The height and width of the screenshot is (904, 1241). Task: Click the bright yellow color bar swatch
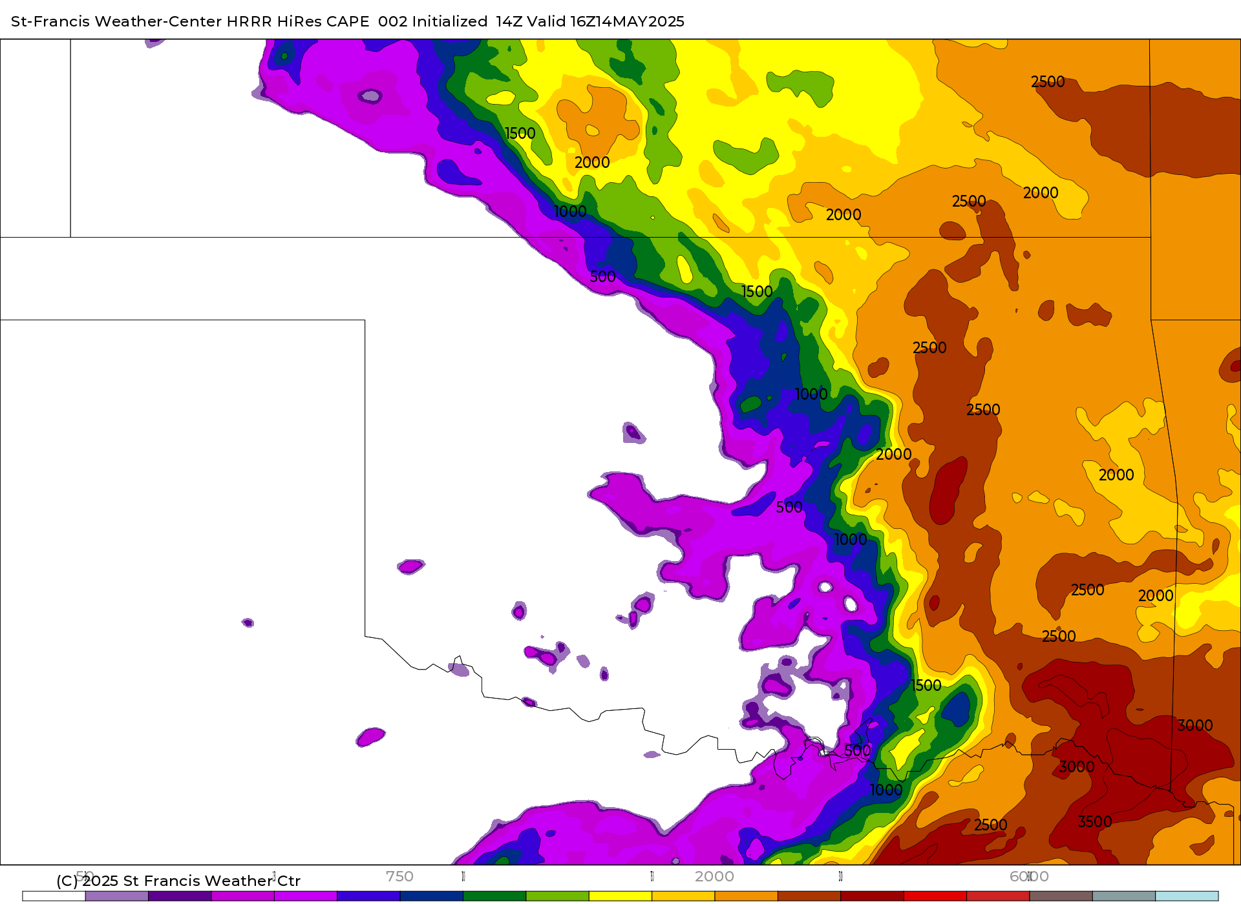tap(620, 896)
